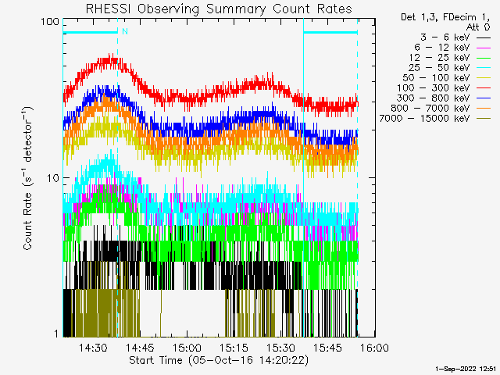
Task: Click the orange line swatch for 800 - 7000 keV
Action: pyautogui.click(x=484, y=109)
